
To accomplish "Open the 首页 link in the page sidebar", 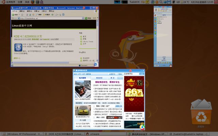I will [84, 36].
